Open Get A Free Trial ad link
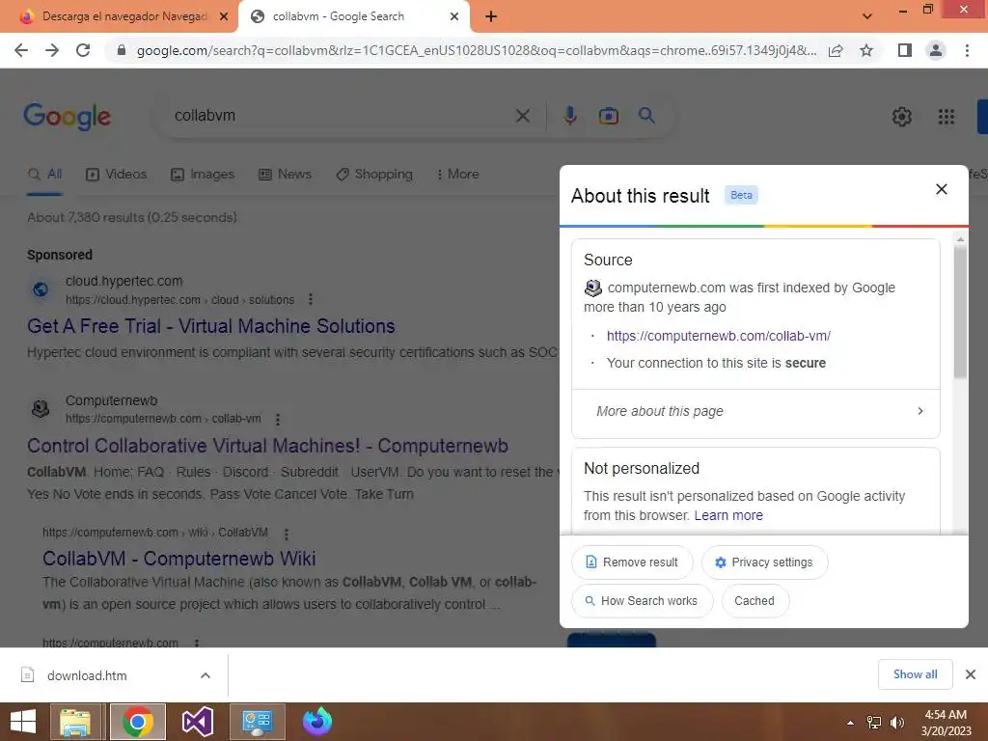 click(x=211, y=326)
